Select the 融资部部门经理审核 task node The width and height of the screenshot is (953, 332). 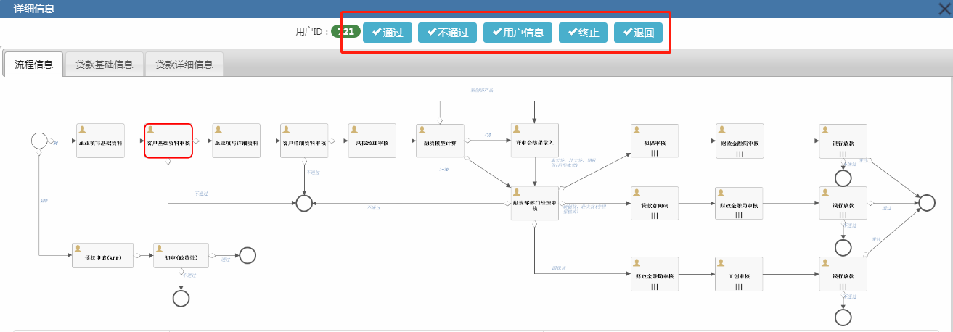(x=535, y=204)
